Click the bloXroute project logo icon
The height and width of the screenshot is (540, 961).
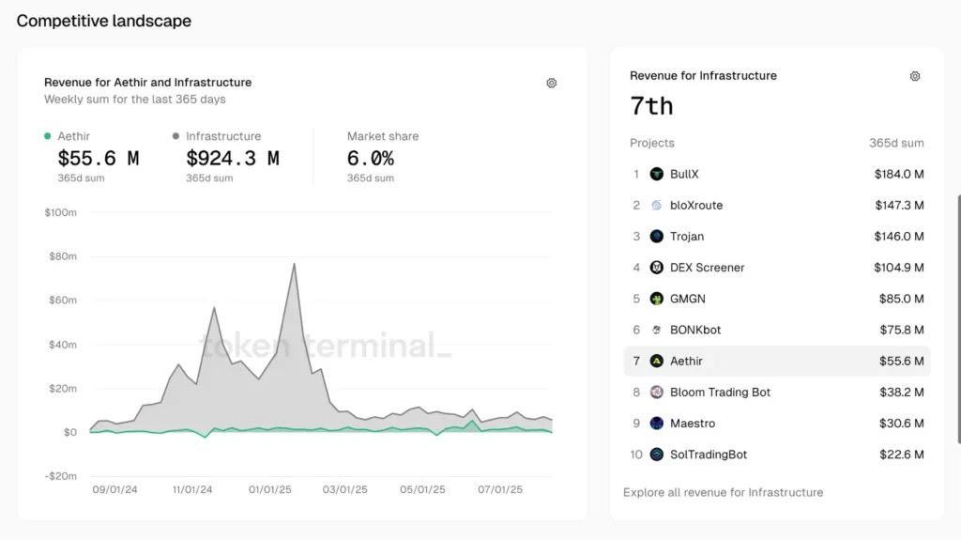click(656, 206)
